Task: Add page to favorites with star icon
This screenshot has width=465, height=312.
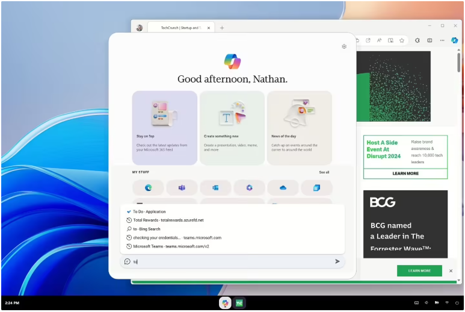Action: [402, 40]
